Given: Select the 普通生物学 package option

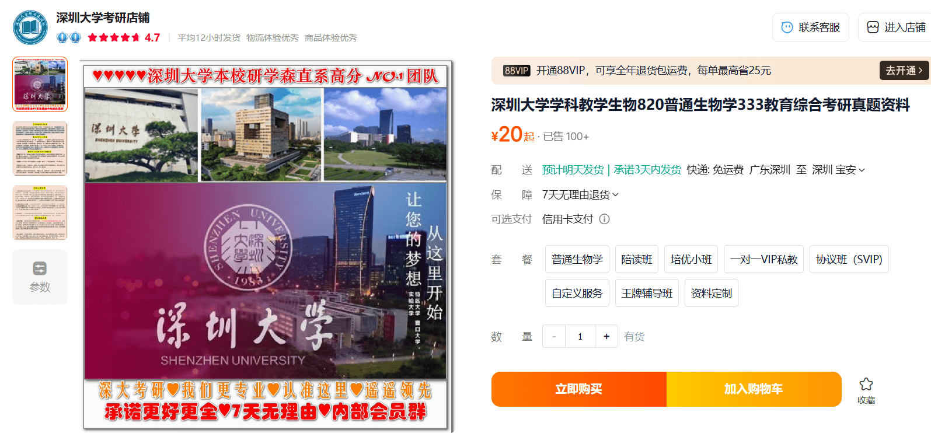Looking at the screenshot, I should [x=577, y=259].
